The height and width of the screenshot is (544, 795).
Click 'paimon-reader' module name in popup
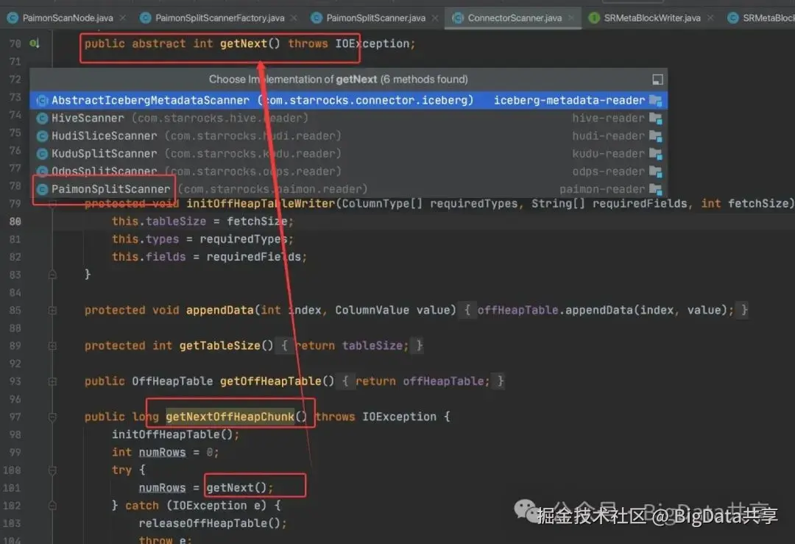(x=602, y=189)
